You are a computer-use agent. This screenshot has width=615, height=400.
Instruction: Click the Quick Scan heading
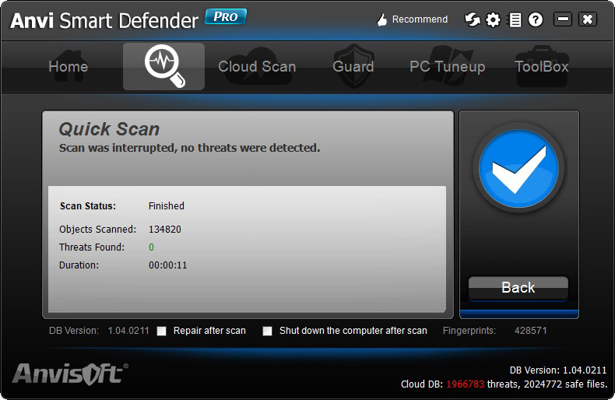[x=109, y=129]
